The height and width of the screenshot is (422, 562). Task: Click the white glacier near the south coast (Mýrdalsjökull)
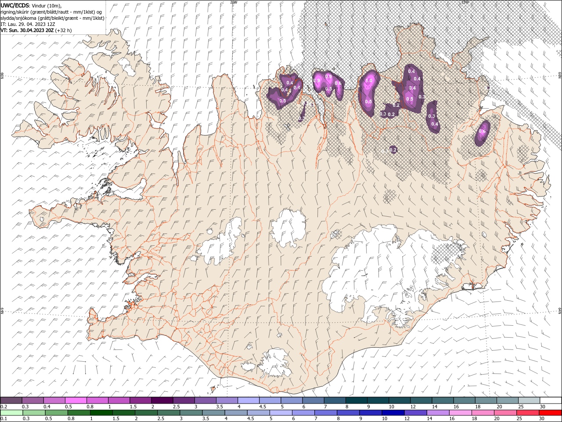click(274, 363)
